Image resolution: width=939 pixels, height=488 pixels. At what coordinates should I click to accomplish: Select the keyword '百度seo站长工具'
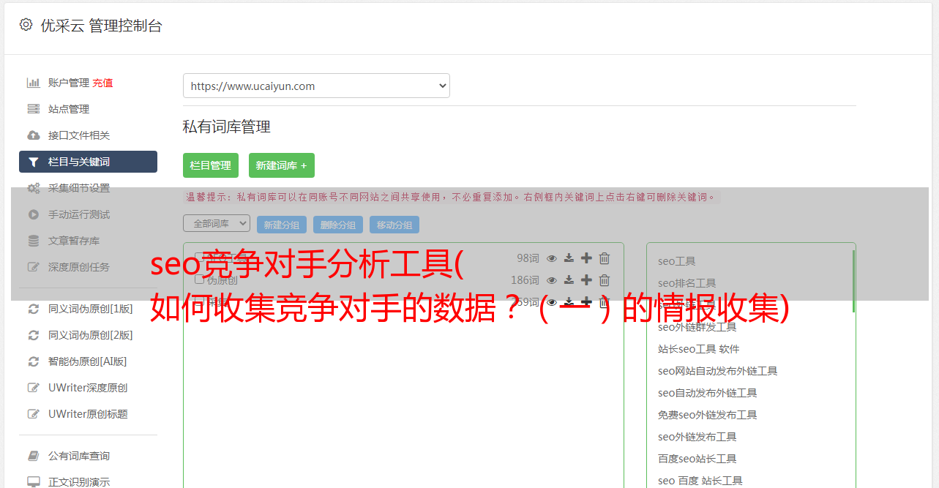pos(697,459)
